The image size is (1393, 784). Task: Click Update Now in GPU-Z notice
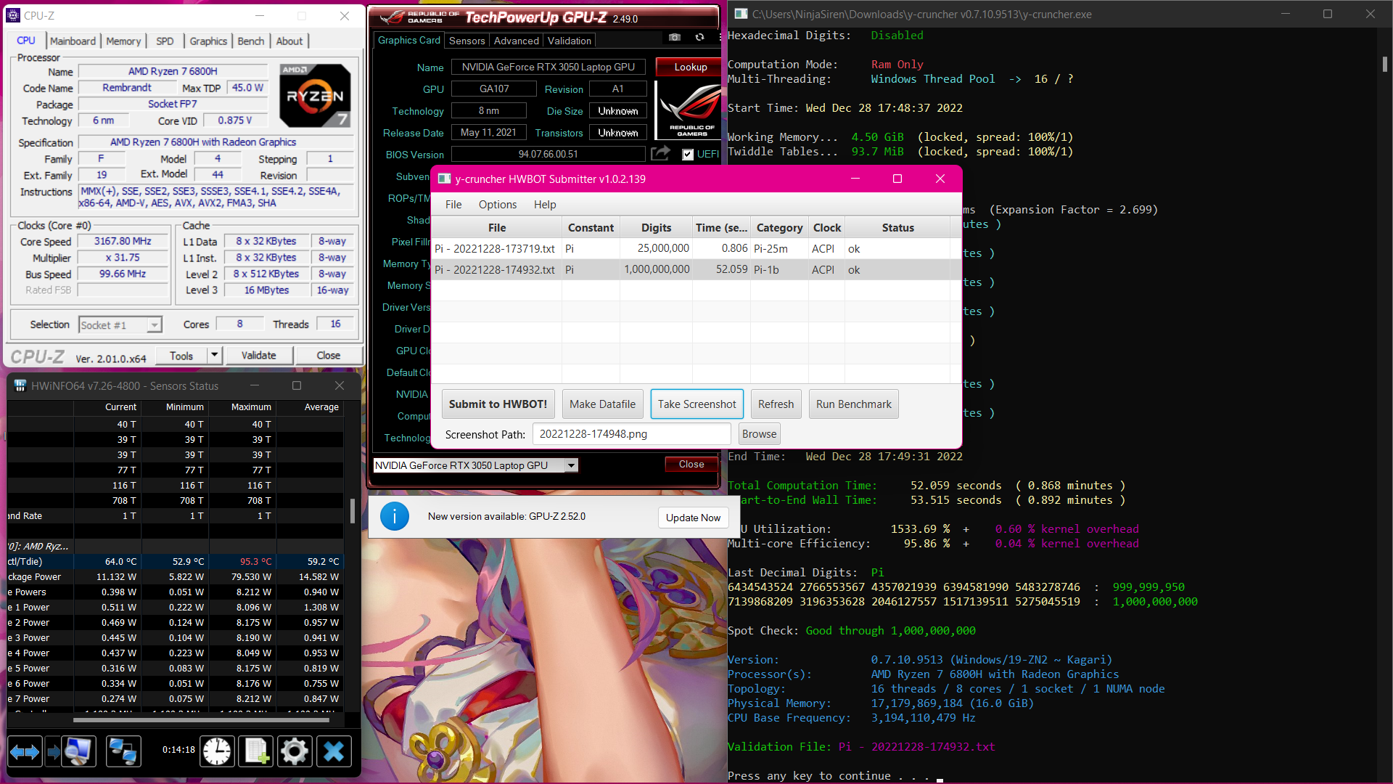[693, 518]
